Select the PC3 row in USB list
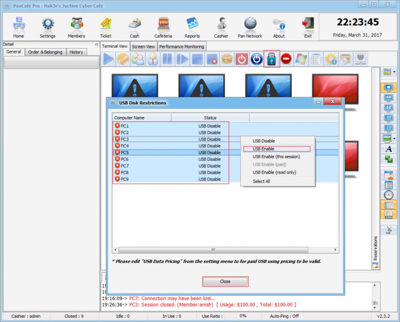The width and height of the screenshot is (400, 322). 177,139
